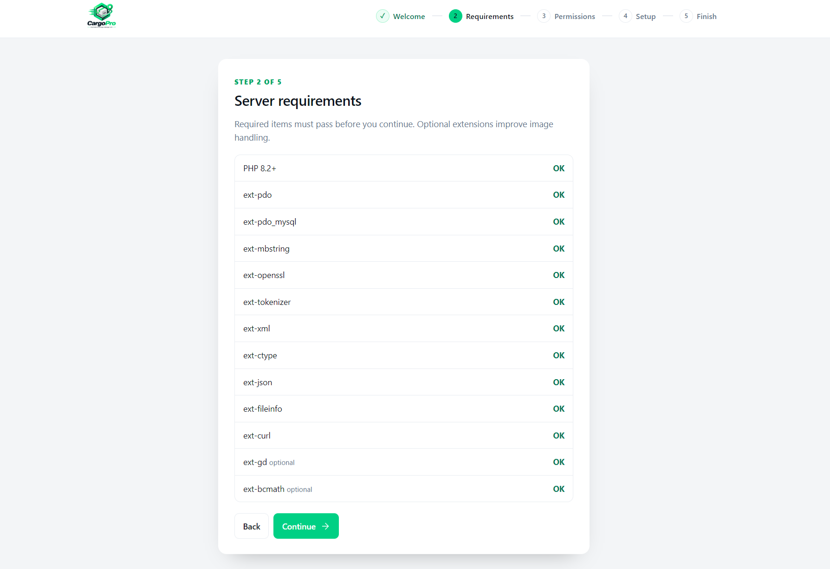Click the ext-json requirement

(x=404, y=382)
